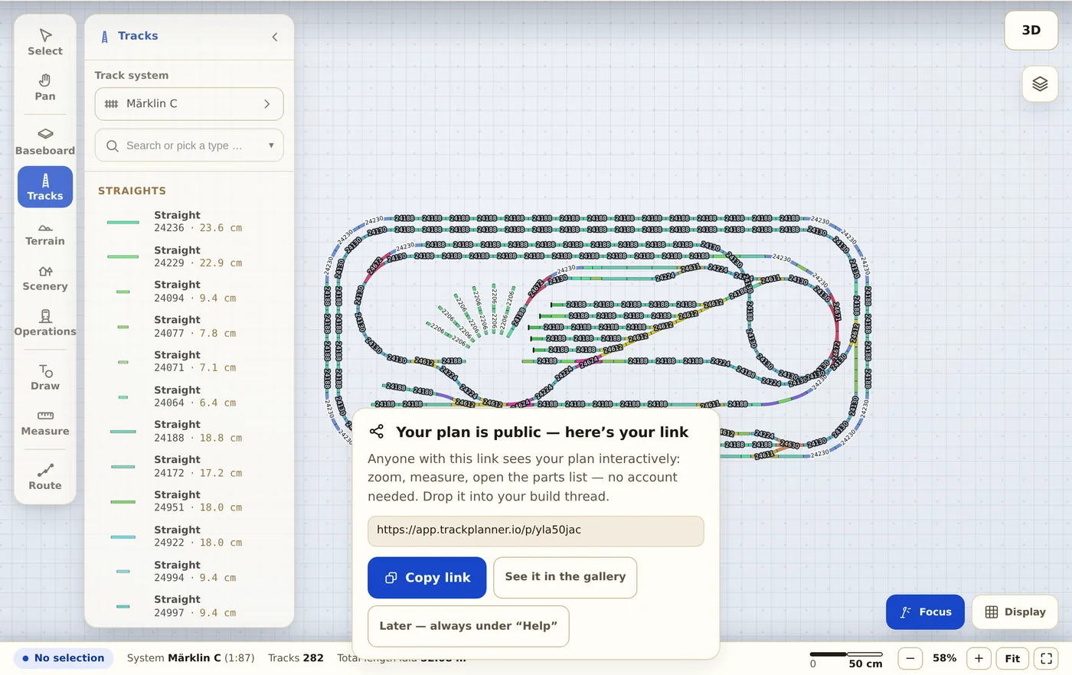This screenshot has width=1072, height=675.
Task: Activate the Pan hand tool
Action: 45,87
